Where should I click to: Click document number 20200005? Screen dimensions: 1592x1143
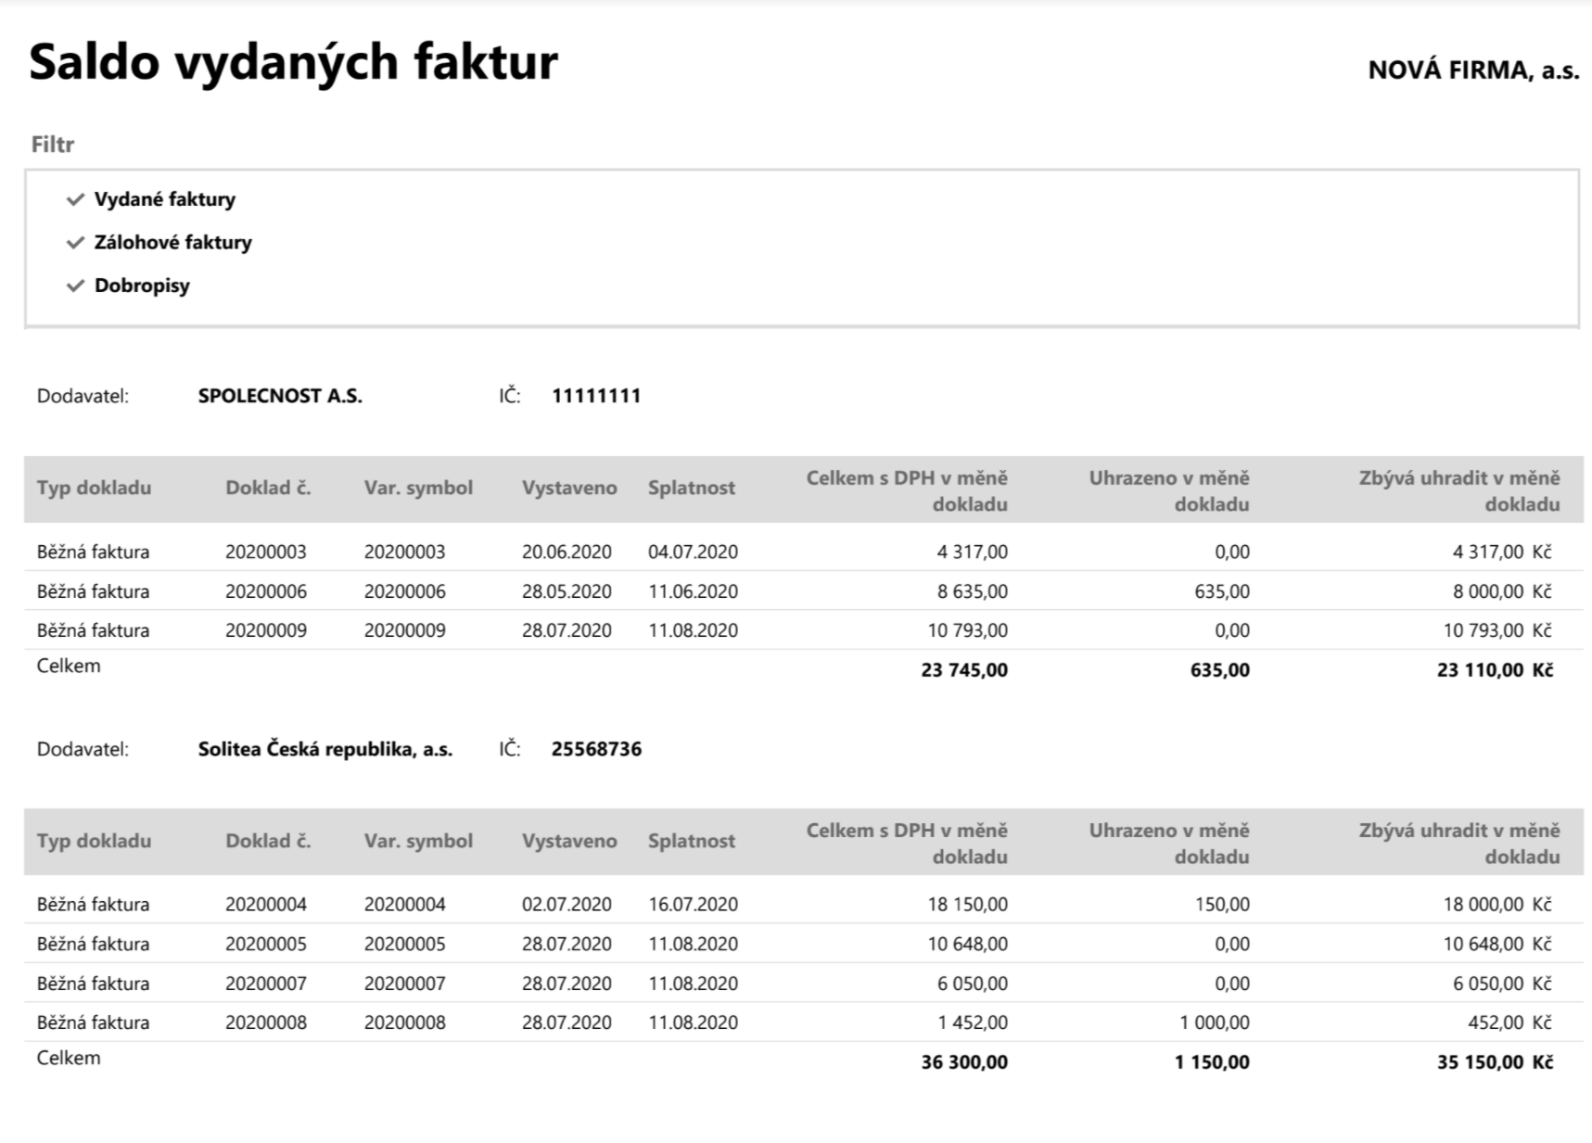pos(266,944)
